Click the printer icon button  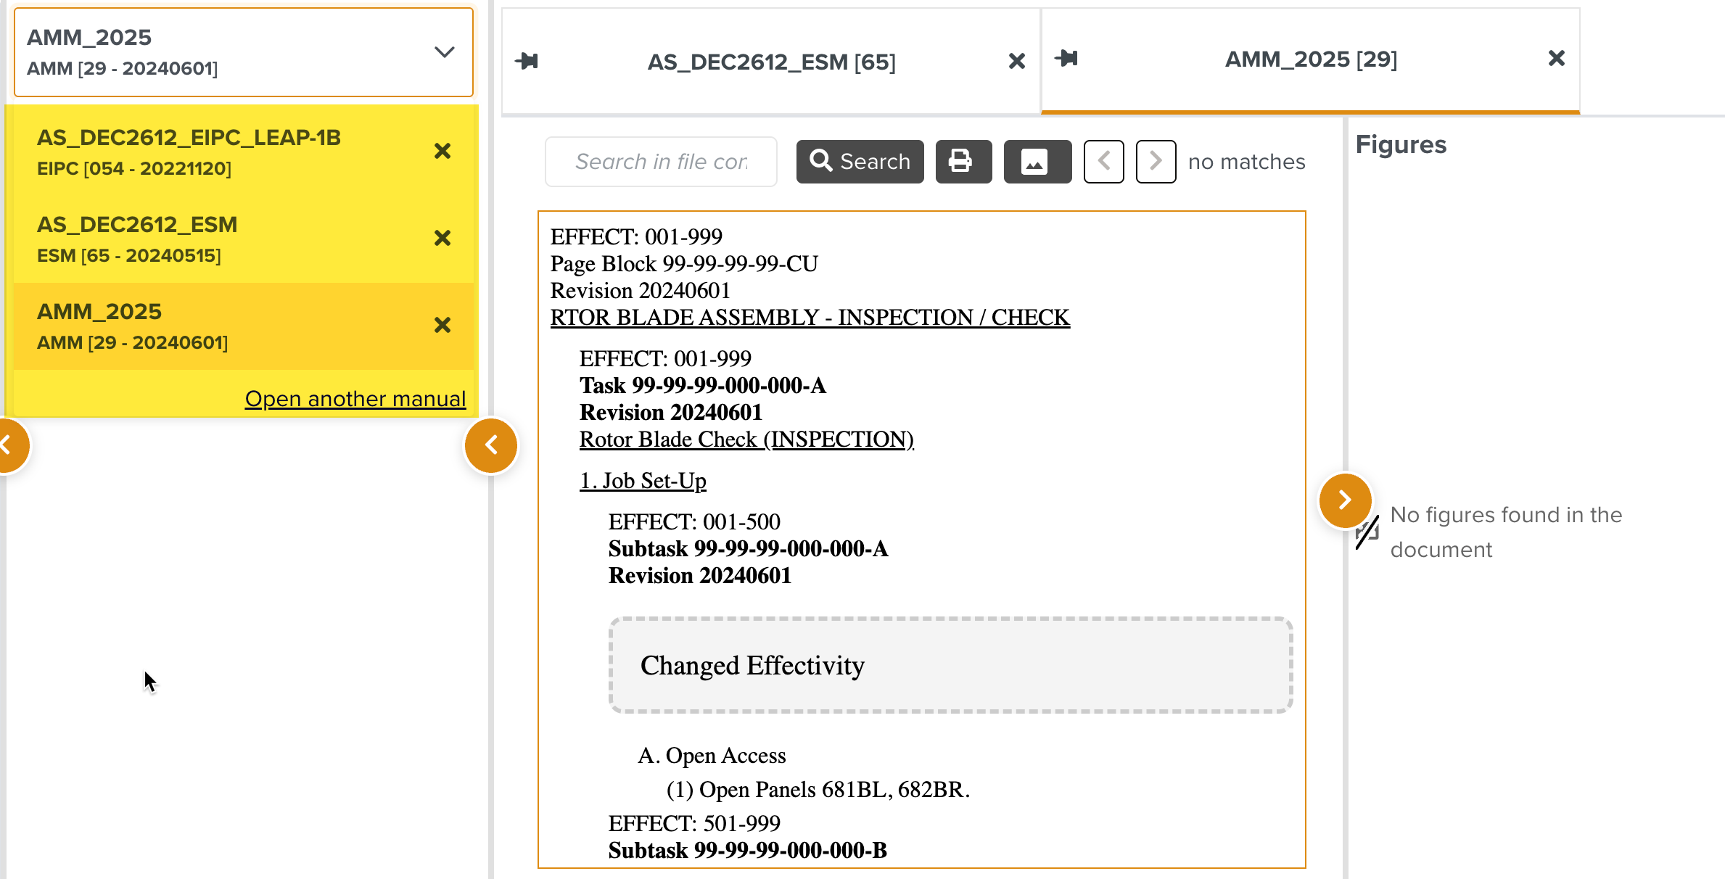(x=963, y=161)
